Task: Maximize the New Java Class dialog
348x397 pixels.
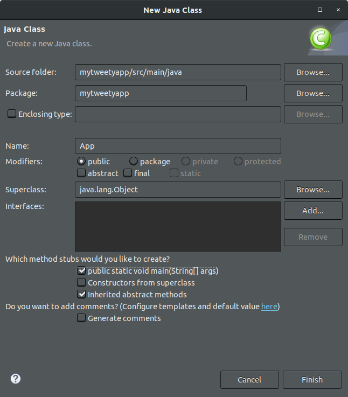Action: 320,10
